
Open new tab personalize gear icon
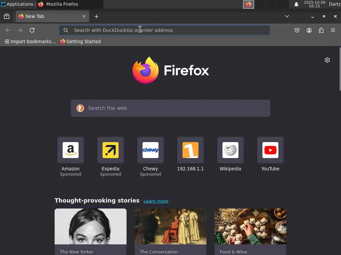tap(327, 60)
